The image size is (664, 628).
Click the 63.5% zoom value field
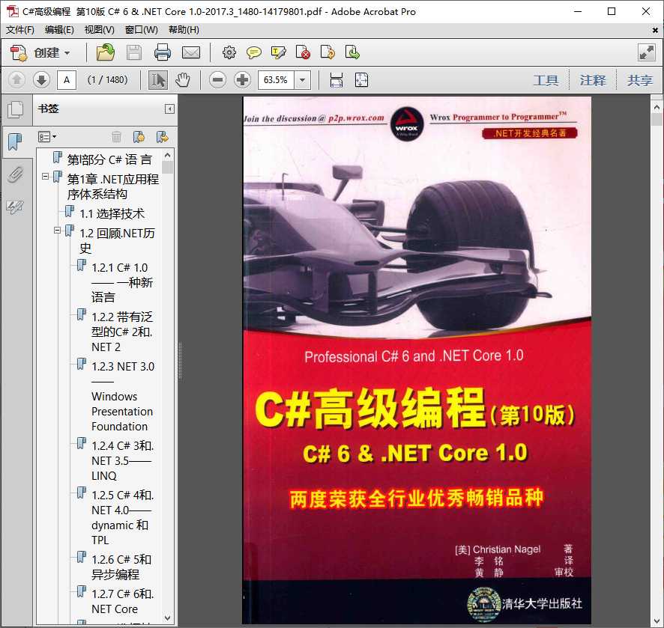coord(276,80)
